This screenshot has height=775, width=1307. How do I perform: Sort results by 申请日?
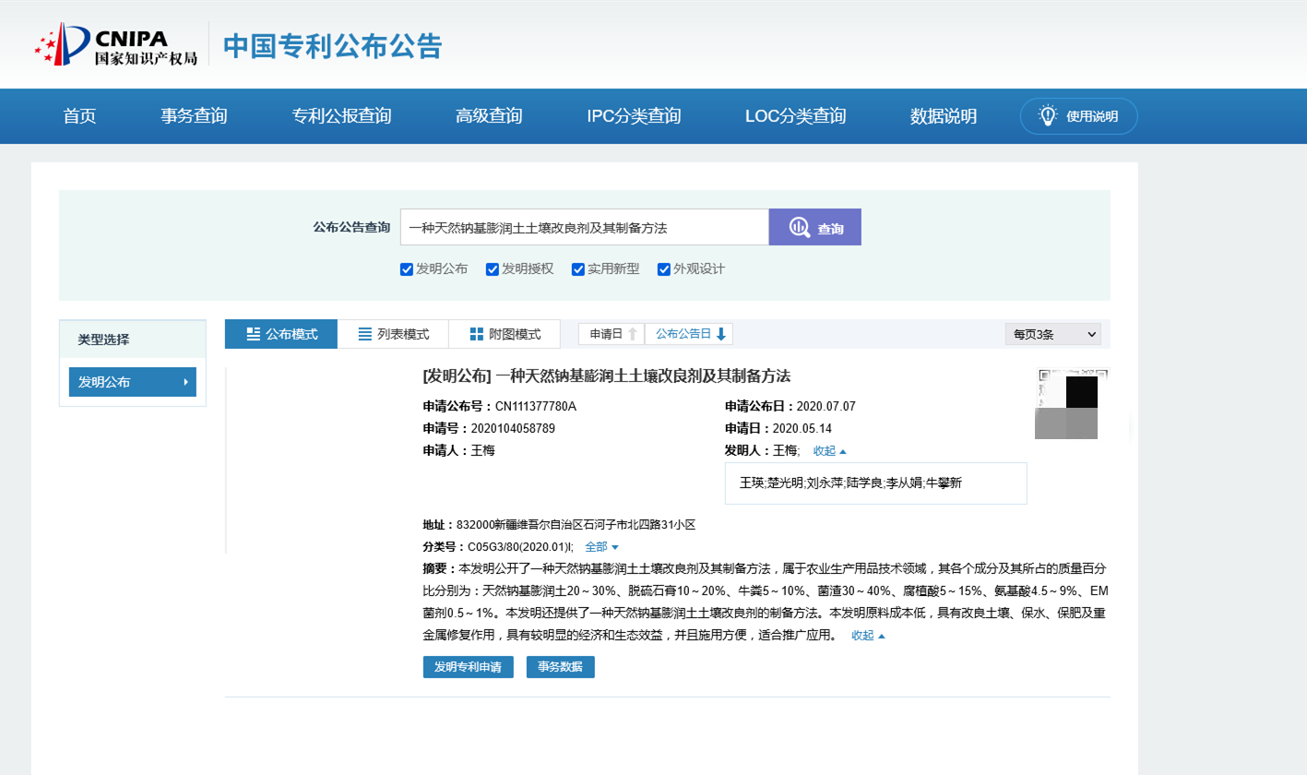pyautogui.click(x=612, y=334)
